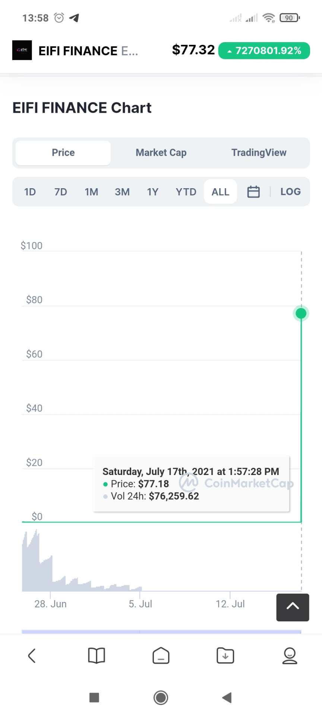Toggle the LOG scale option
This screenshot has height=717, width=322.
[290, 192]
